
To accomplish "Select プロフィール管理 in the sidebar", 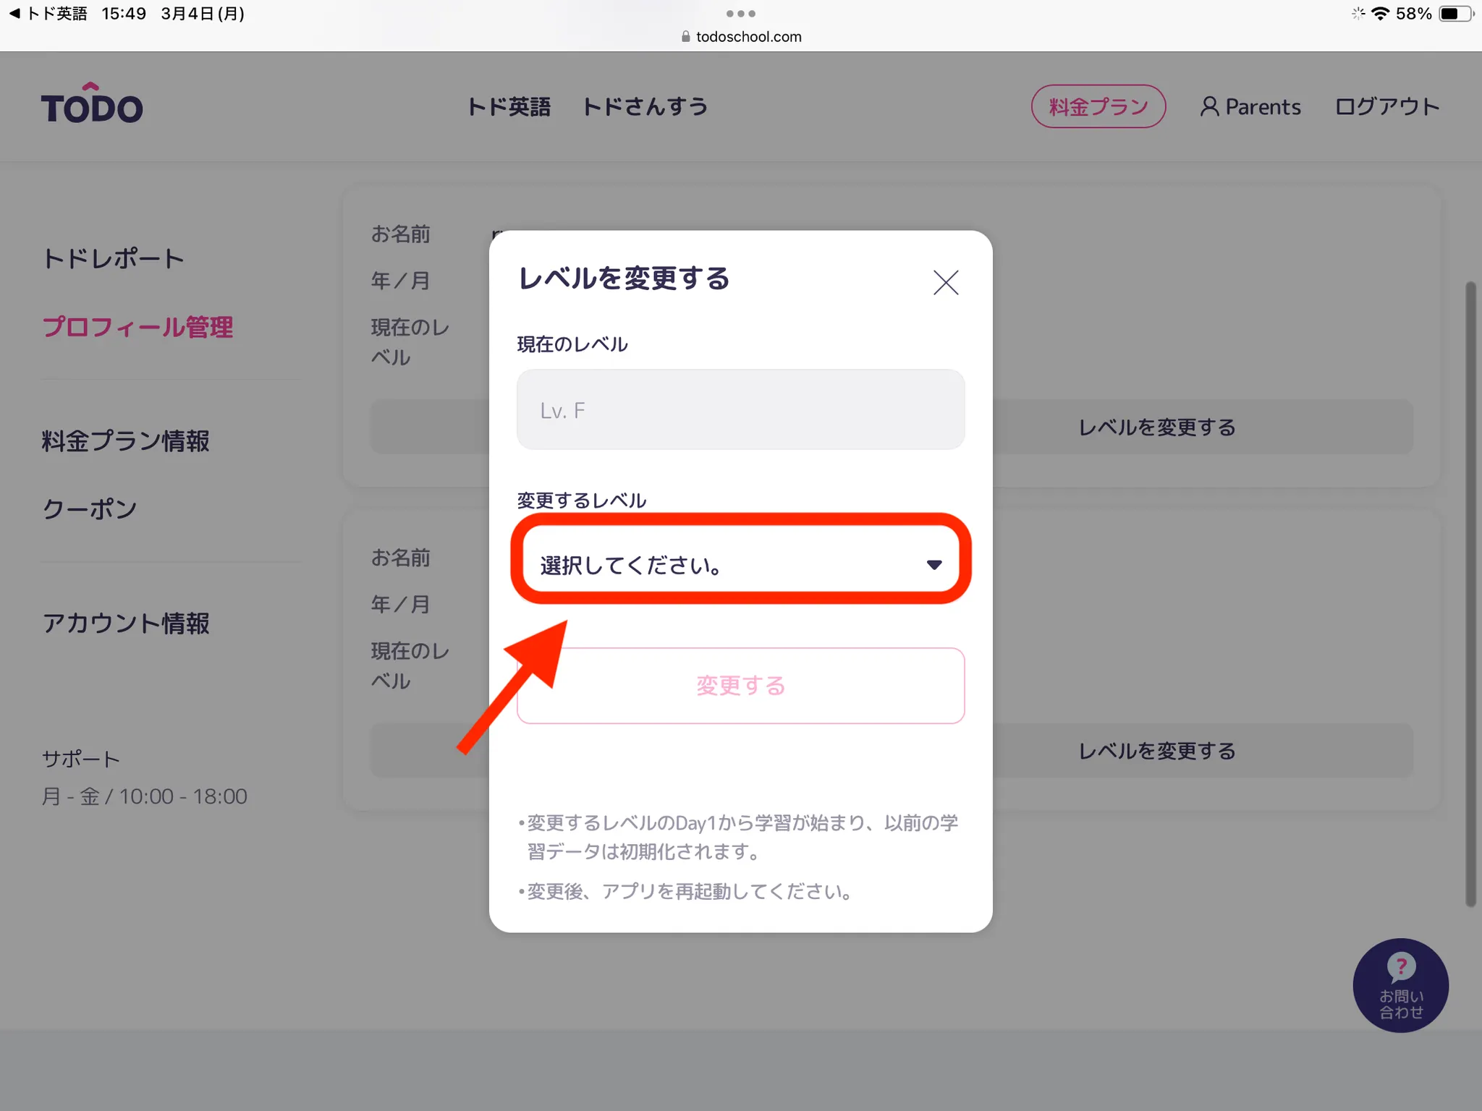I will point(137,327).
